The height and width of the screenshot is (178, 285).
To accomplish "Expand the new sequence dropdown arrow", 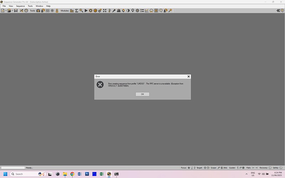I will pos(6,11).
